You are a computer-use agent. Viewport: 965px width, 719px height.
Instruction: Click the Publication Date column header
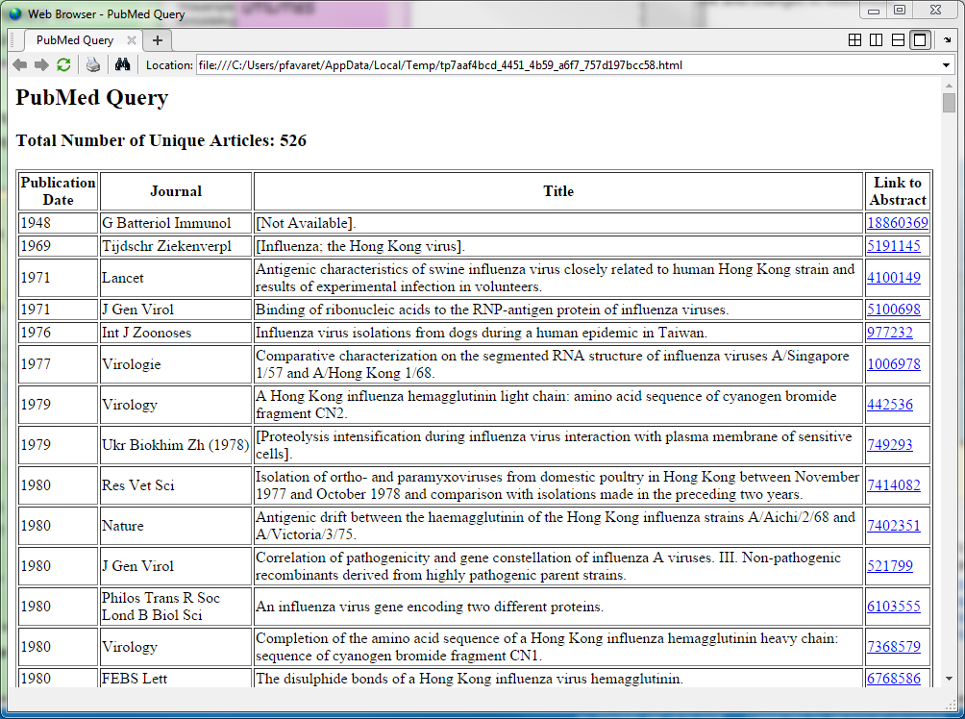[x=58, y=191]
